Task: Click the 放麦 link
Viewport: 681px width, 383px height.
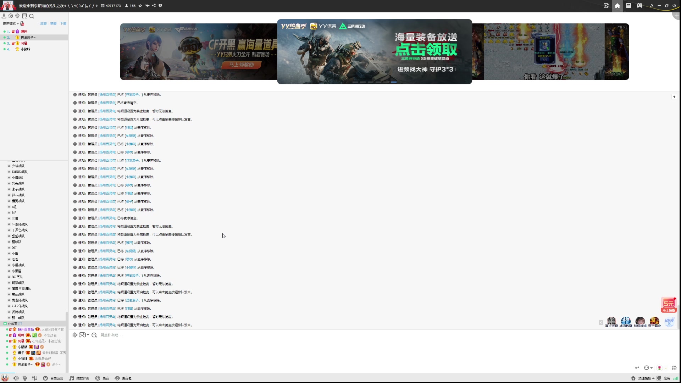Action: [43, 23]
